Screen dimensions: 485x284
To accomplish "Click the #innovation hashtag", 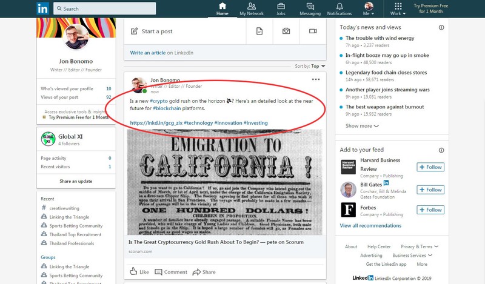I will point(229,123).
